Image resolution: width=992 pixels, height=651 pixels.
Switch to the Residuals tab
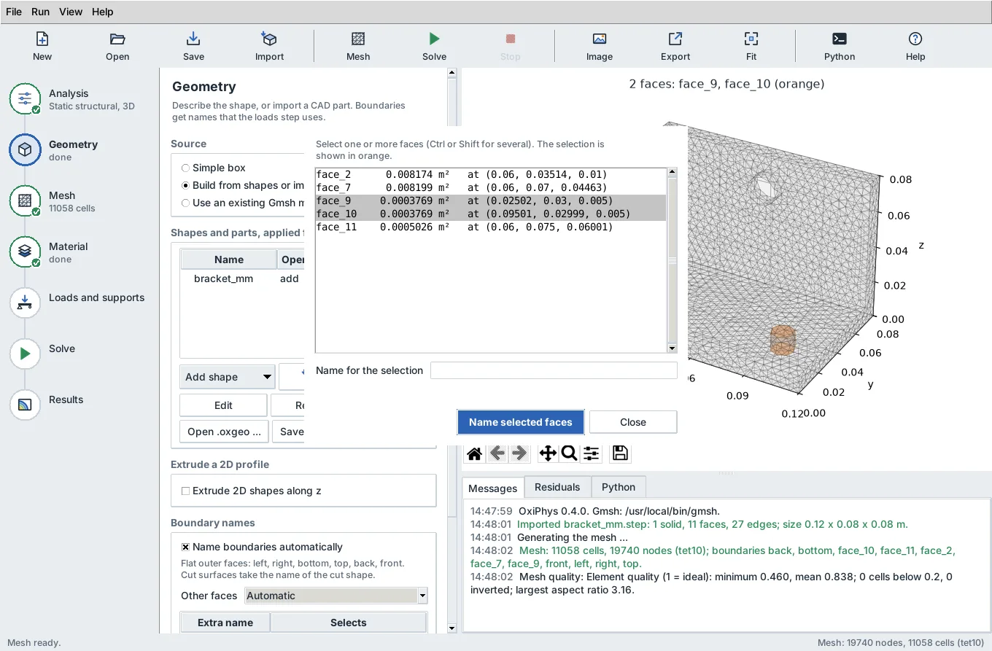click(557, 487)
